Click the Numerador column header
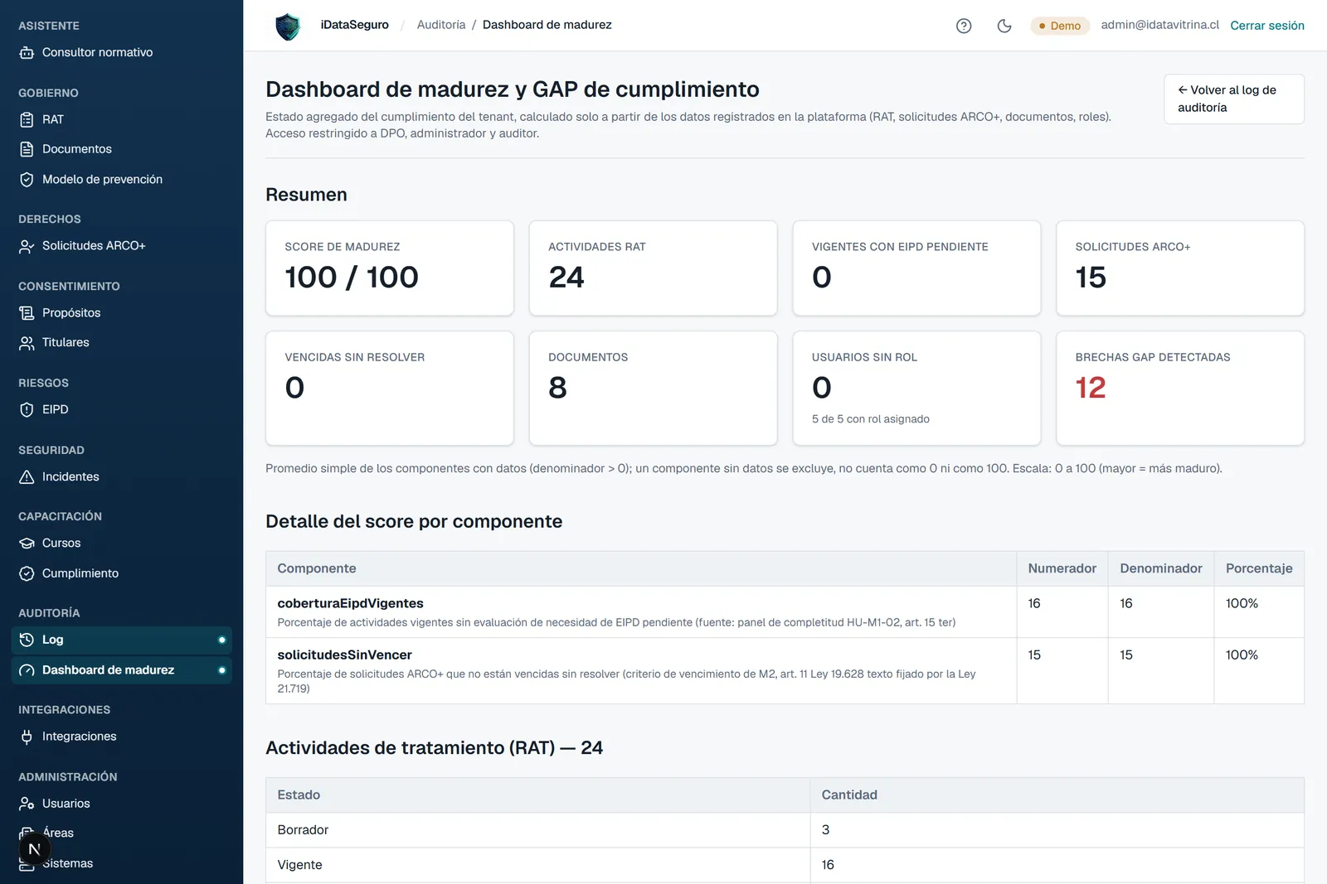1327x884 pixels. coord(1062,568)
